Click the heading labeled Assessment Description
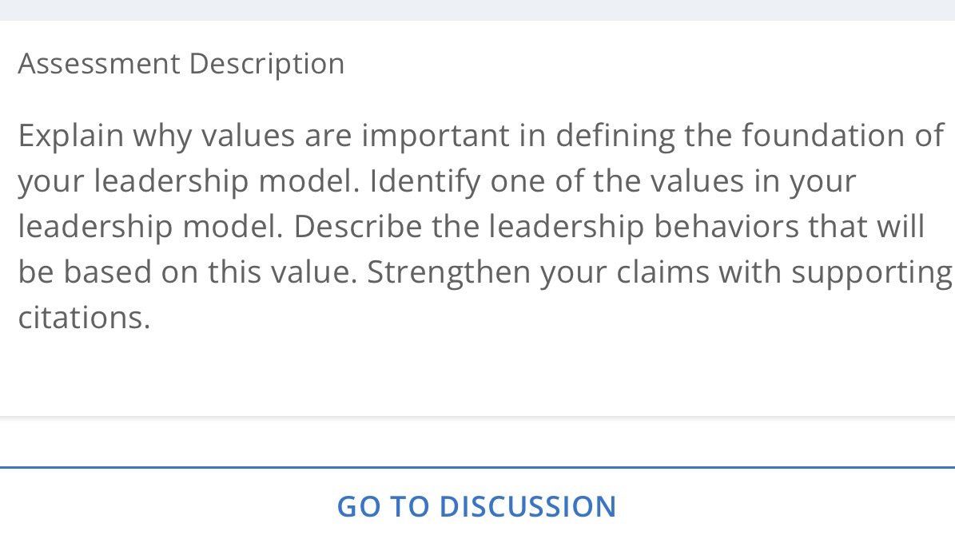 [181, 63]
